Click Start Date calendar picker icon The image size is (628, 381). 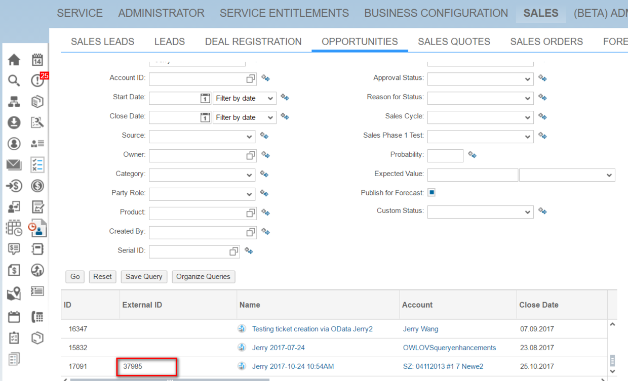(x=205, y=98)
